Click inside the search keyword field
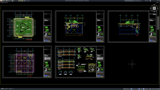The width and height of the screenshot is (160, 90). (130, 1)
